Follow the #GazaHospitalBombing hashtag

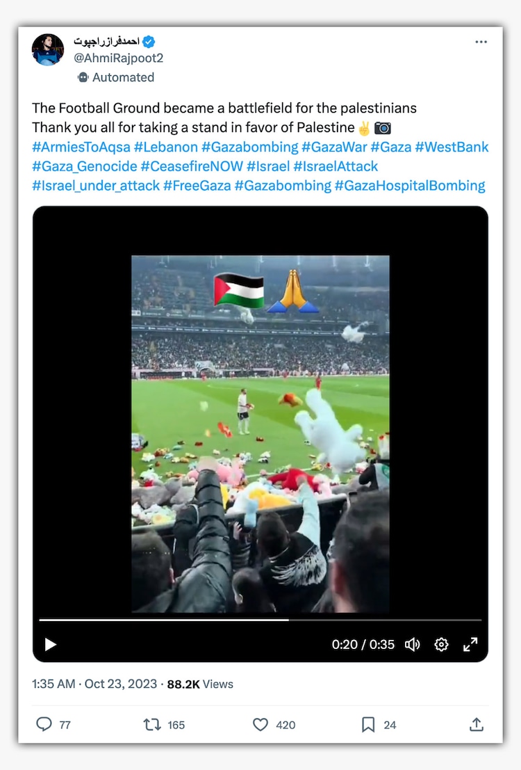410,186
